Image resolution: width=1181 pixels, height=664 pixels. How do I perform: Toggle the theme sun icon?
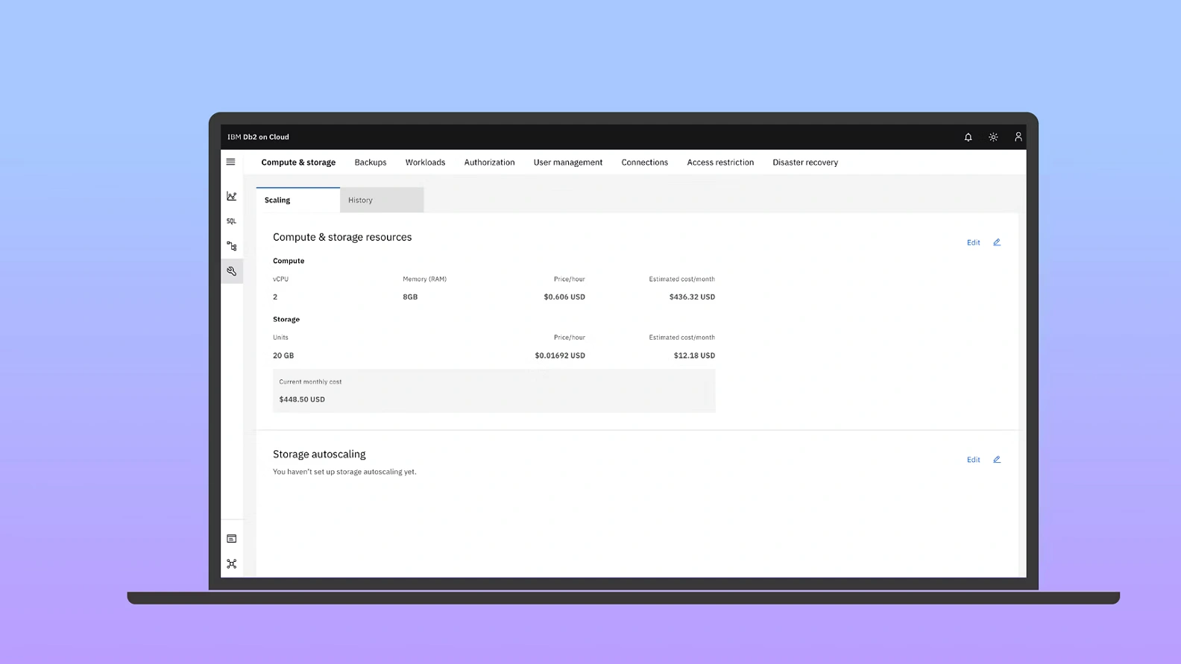click(993, 137)
